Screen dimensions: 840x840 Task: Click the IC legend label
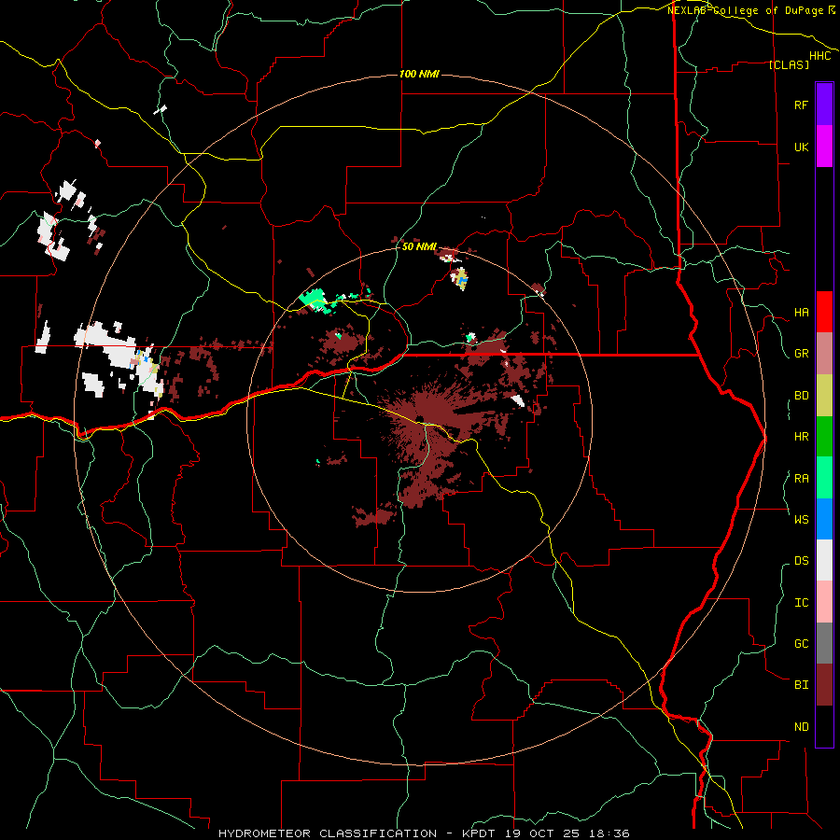801,603
